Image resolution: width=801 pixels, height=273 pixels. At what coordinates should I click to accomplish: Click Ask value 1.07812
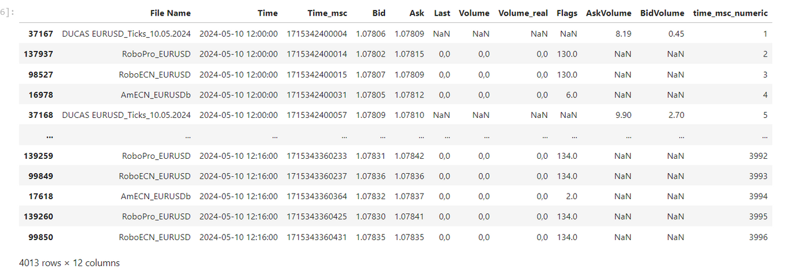tap(409, 95)
